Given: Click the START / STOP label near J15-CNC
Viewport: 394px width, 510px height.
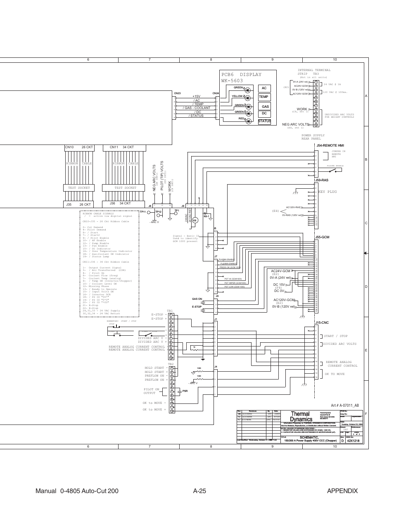Looking at the screenshot, I should pos(335,336).
